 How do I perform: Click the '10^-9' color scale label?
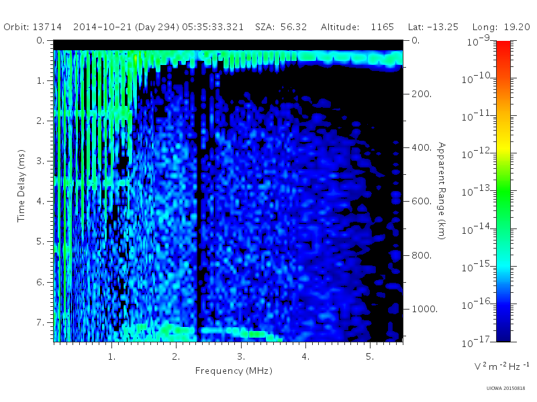coord(479,41)
